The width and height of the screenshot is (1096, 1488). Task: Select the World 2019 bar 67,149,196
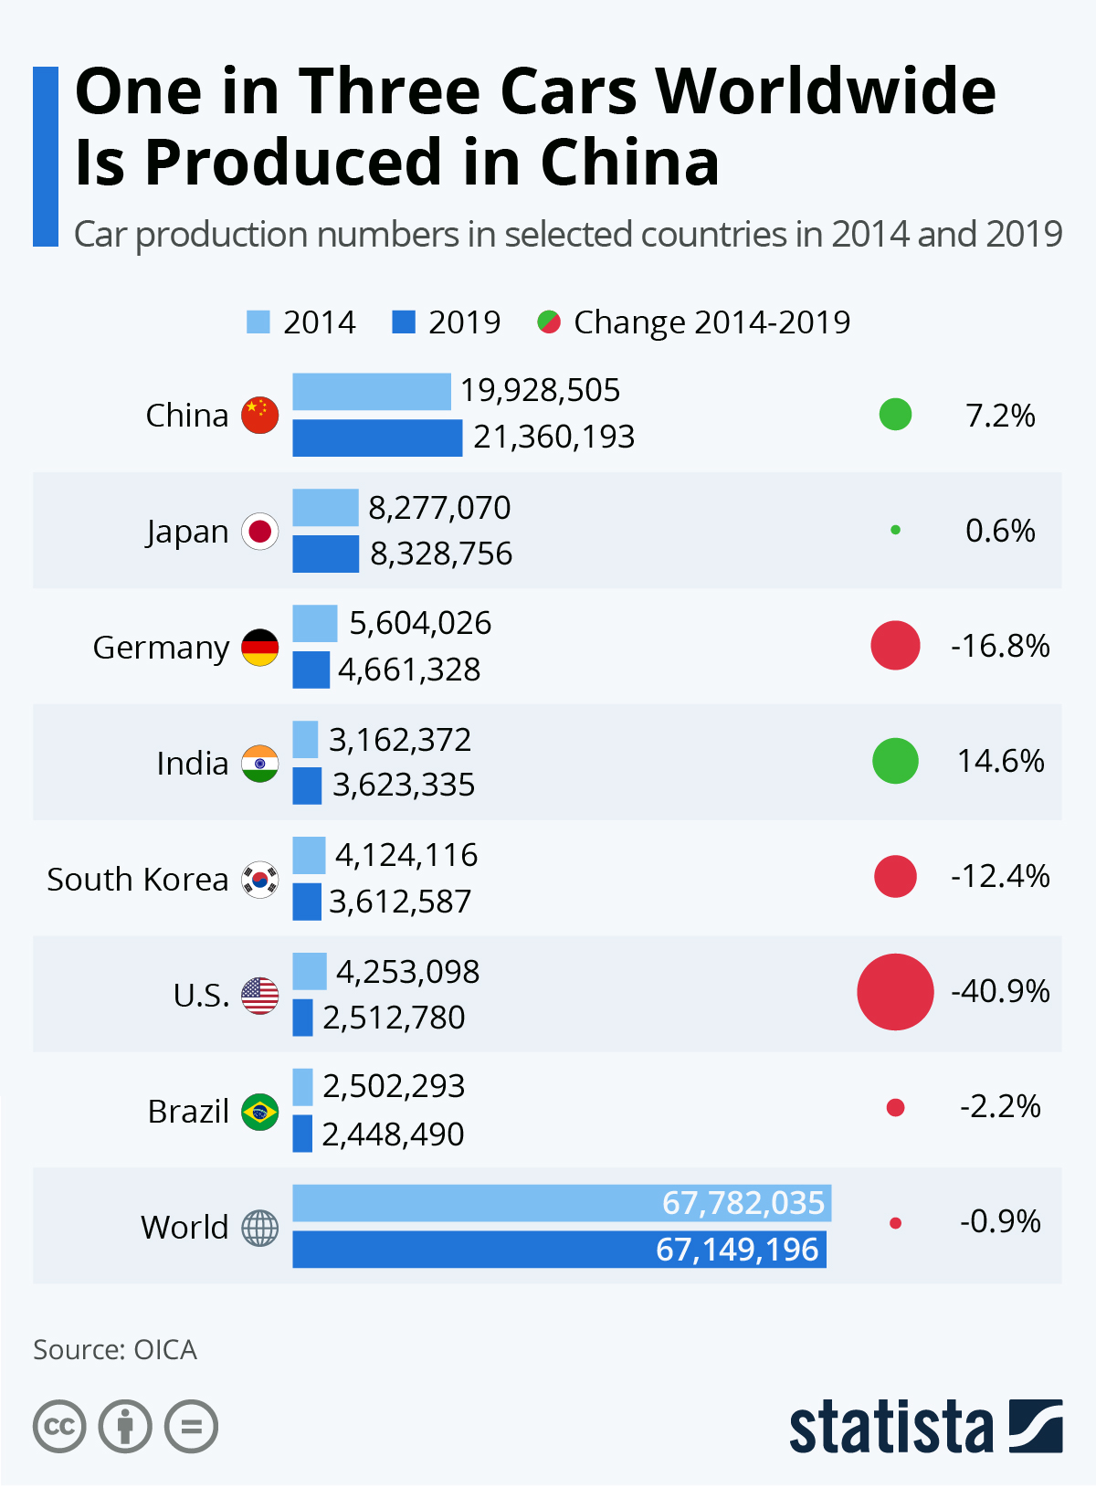(559, 1250)
